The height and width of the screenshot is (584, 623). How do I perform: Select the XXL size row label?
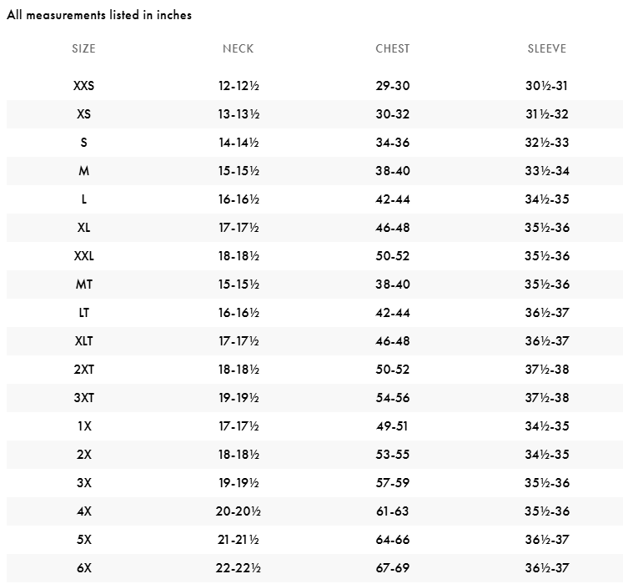83,256
